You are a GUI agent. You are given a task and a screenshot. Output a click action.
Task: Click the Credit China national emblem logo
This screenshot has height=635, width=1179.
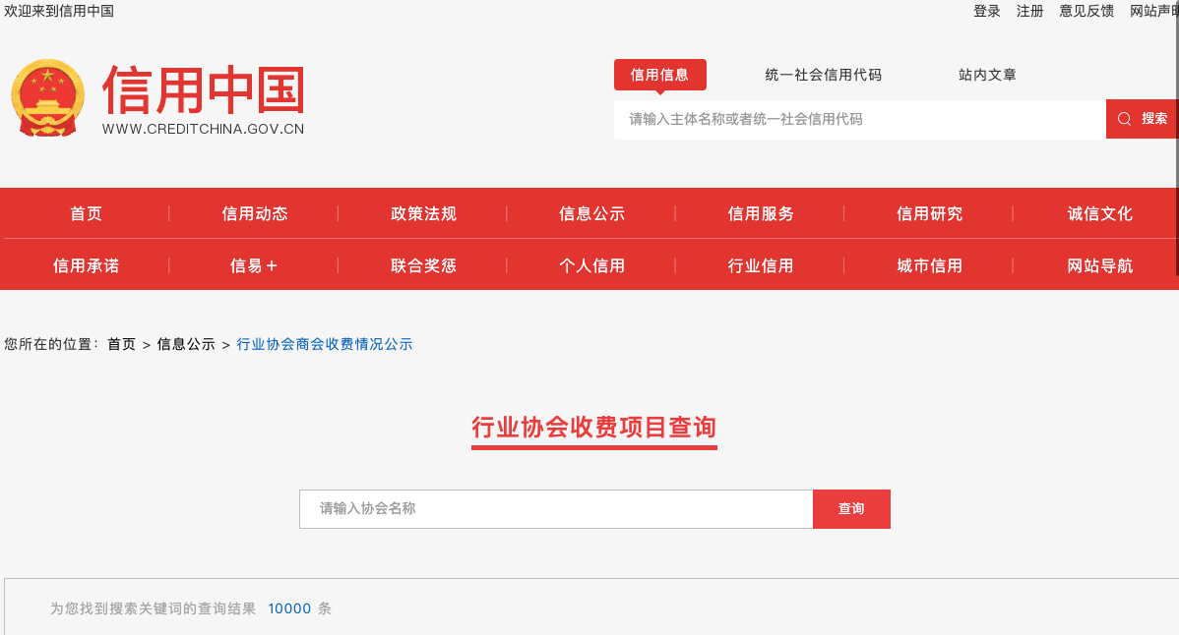pos(48,97)
